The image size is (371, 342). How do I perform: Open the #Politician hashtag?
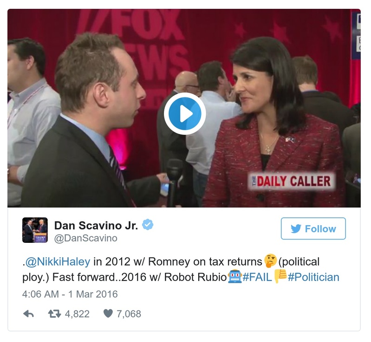[x=313, y=277]
